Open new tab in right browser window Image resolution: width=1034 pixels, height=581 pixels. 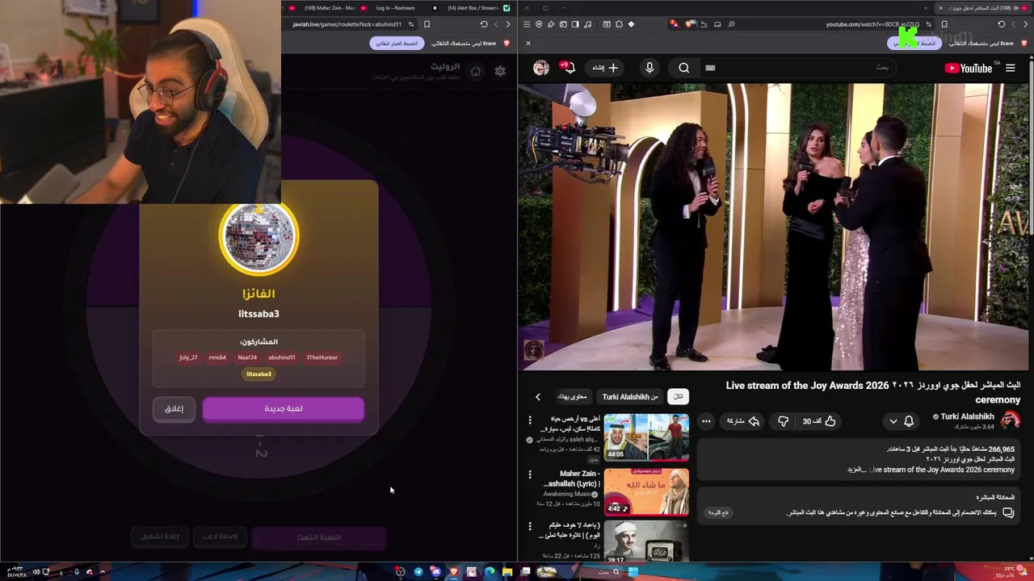(926, 8)
